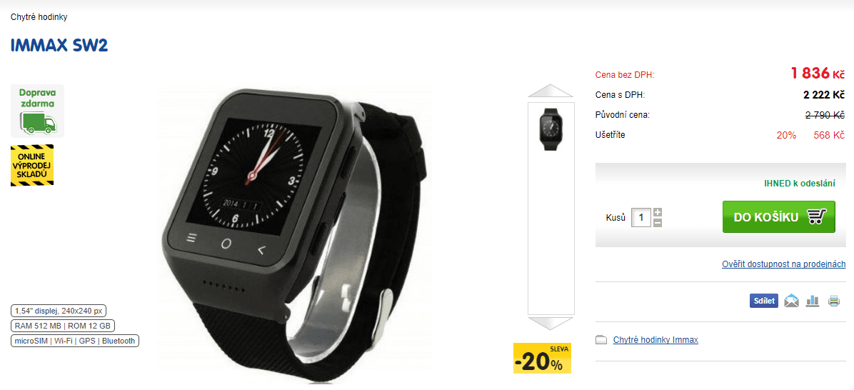Send product by email envelope icon
854x390 pixels.
[x=791, y=301]
